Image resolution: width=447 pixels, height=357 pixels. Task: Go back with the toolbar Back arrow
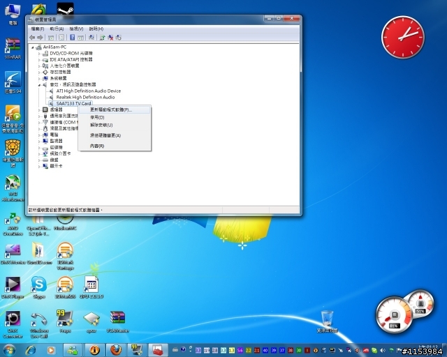tap(32, 38)
